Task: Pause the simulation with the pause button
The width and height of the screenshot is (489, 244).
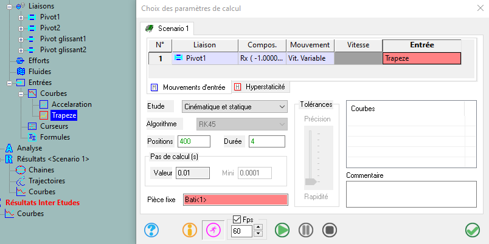Action: 305,230
